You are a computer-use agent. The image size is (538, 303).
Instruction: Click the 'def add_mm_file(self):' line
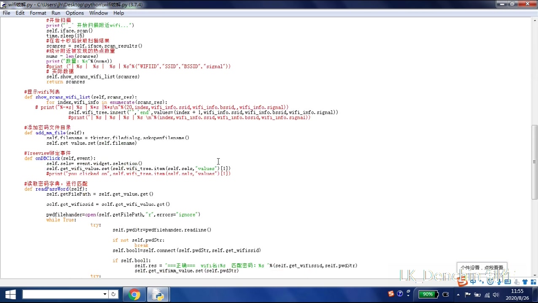tap(54, 133)
